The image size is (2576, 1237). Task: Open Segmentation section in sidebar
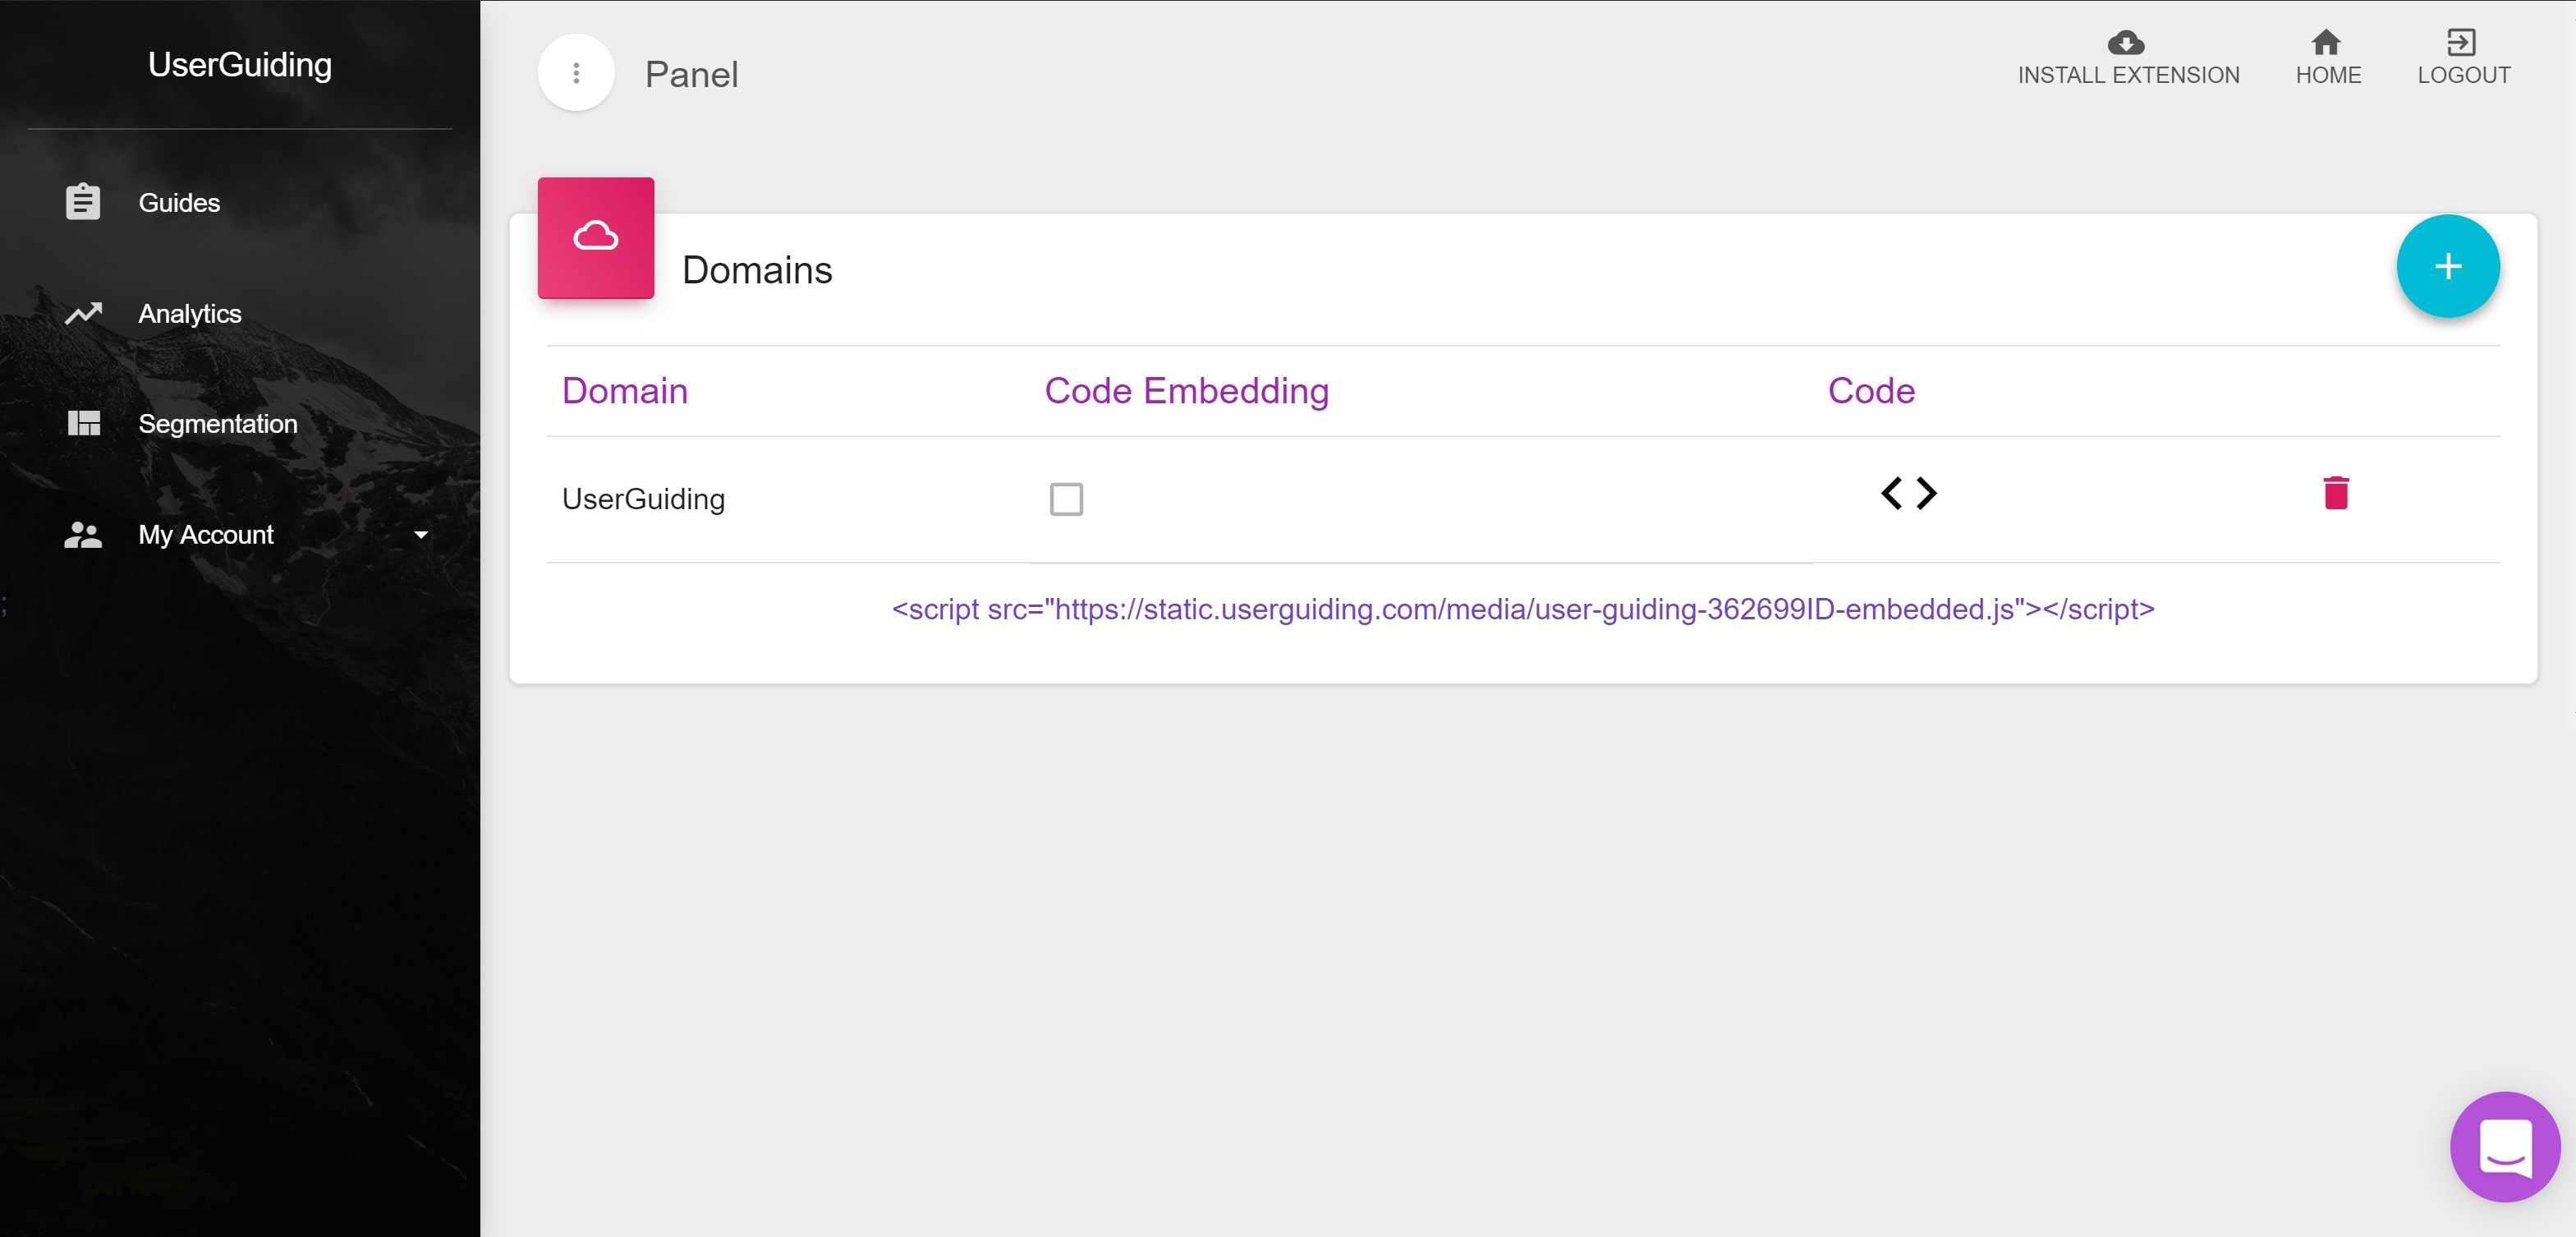217,424
